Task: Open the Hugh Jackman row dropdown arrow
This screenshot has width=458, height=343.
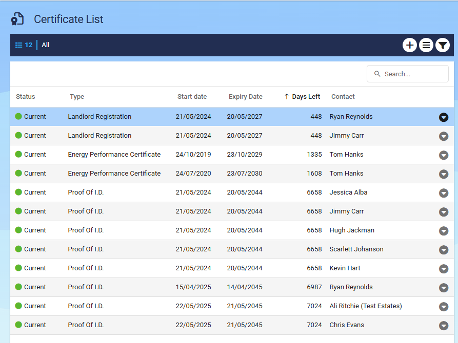Action: point(444,231)
